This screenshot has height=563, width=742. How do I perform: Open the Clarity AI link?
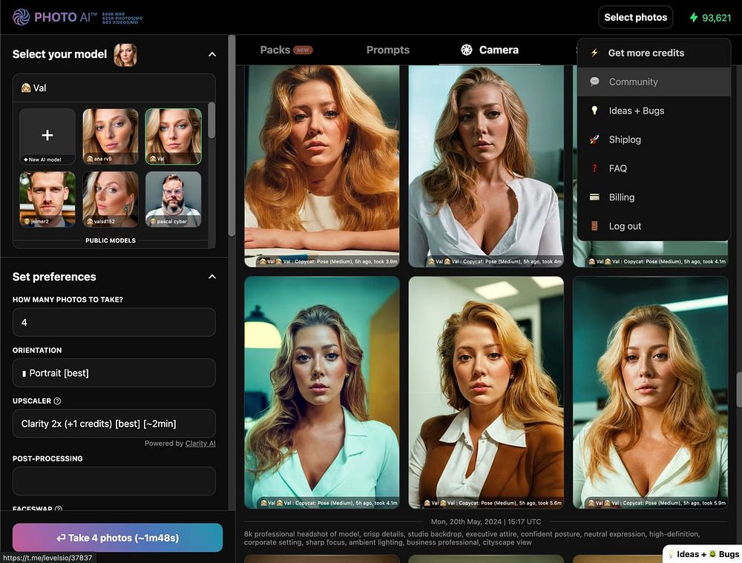click(200, 444)
